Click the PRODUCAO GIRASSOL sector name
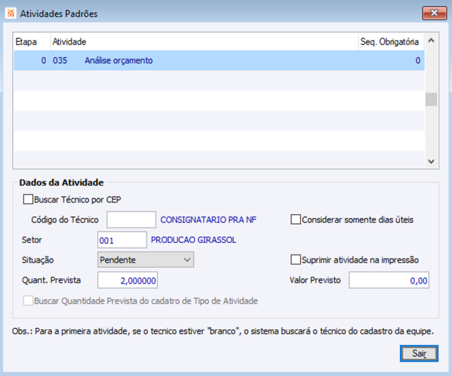 pyautogui.click(x=193, y=240)
